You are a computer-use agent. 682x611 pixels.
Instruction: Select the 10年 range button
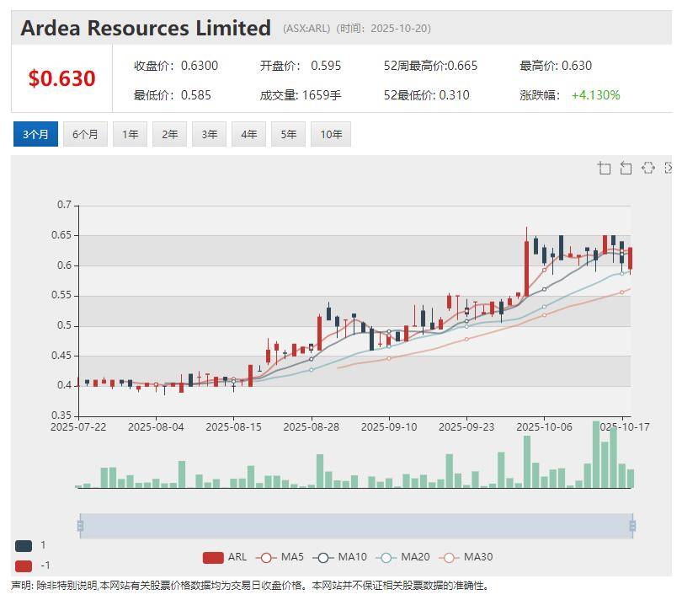pos(330,134)
